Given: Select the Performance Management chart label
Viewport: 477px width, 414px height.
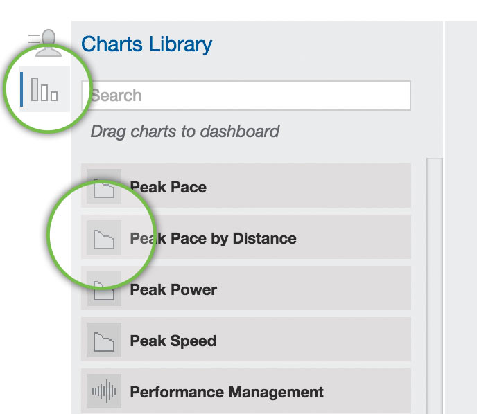Looking at the screenshot, I should click(x=227, y=392).
